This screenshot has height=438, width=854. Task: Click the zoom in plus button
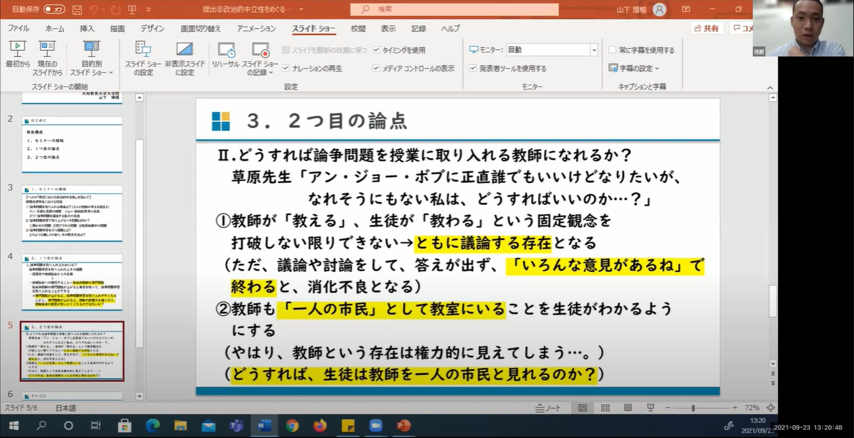pyautogui.click(x=735, y=408)
